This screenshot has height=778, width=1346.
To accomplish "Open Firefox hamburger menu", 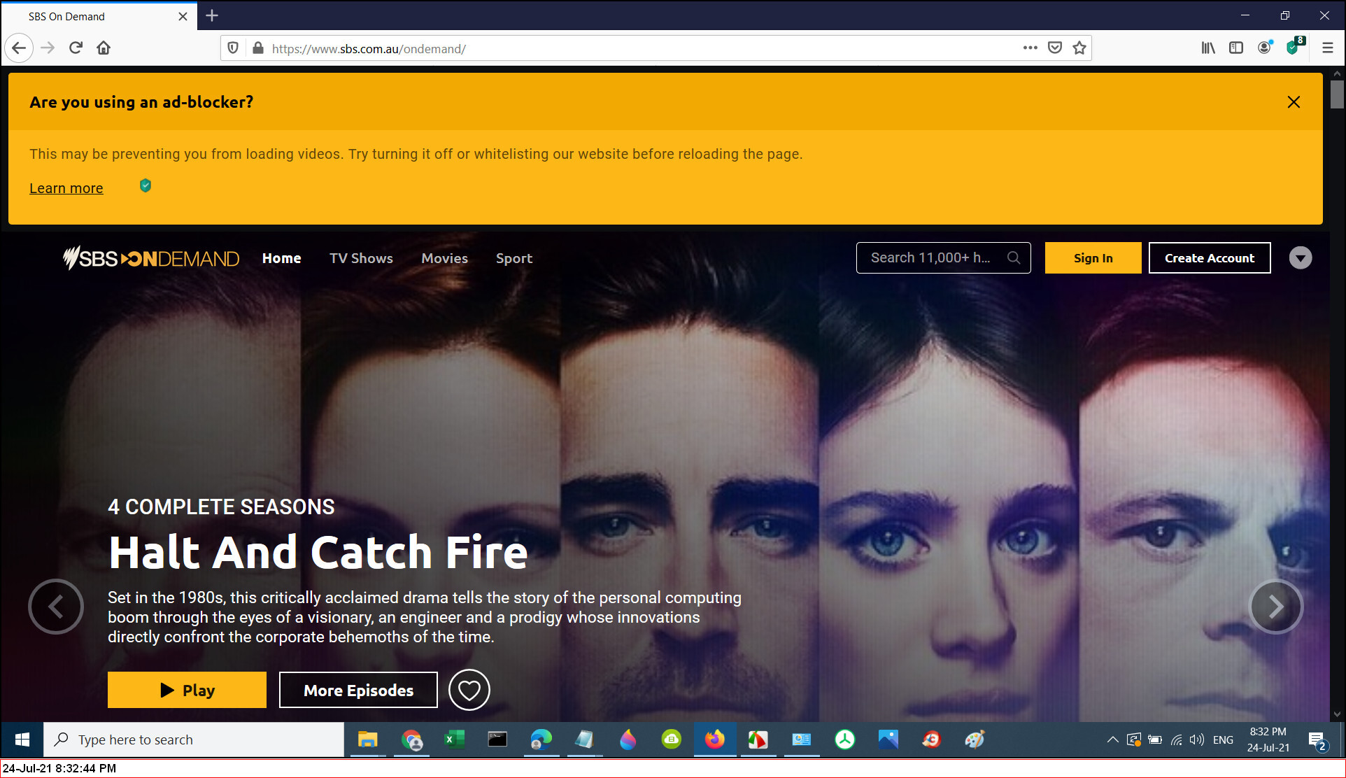I will coord(1327,48).
